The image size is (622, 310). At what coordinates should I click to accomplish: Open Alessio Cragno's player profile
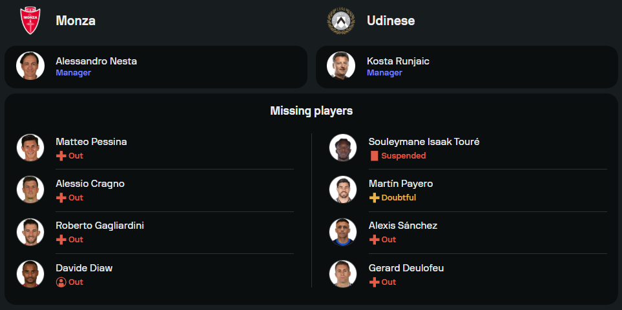(90, 184)
